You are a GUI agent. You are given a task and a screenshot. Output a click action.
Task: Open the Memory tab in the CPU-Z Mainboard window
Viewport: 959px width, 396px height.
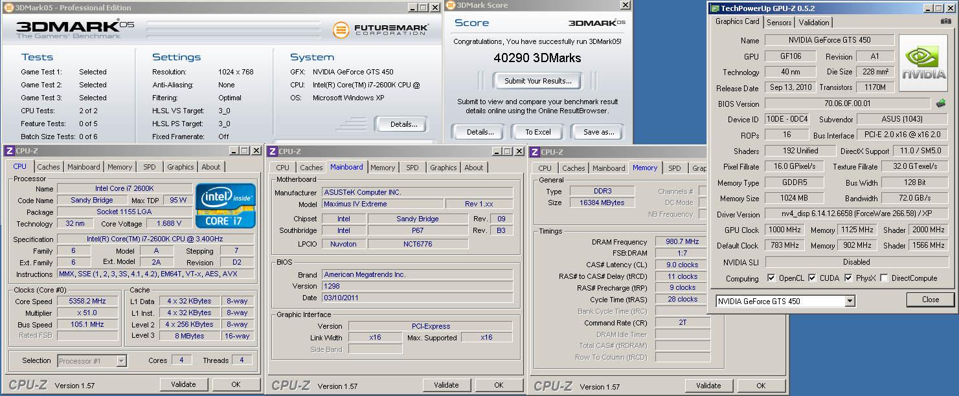click(x=383, y=168)
